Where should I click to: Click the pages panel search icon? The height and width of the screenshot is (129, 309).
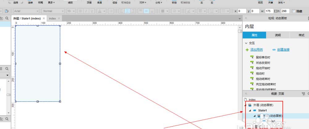(x=7, y=18)
